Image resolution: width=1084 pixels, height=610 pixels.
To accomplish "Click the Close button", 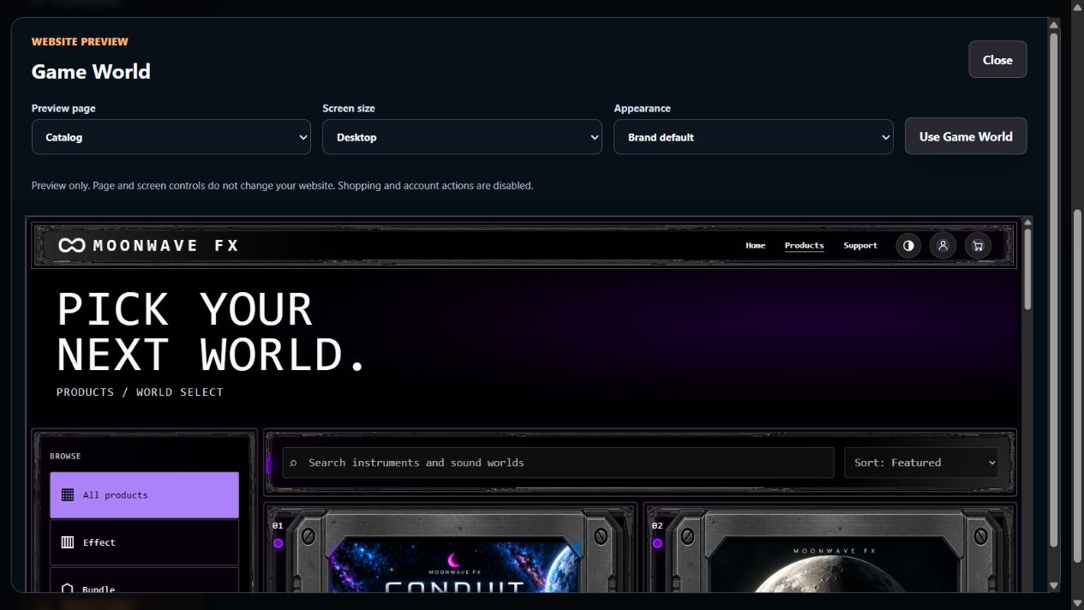I will click(x=997, y=60).
